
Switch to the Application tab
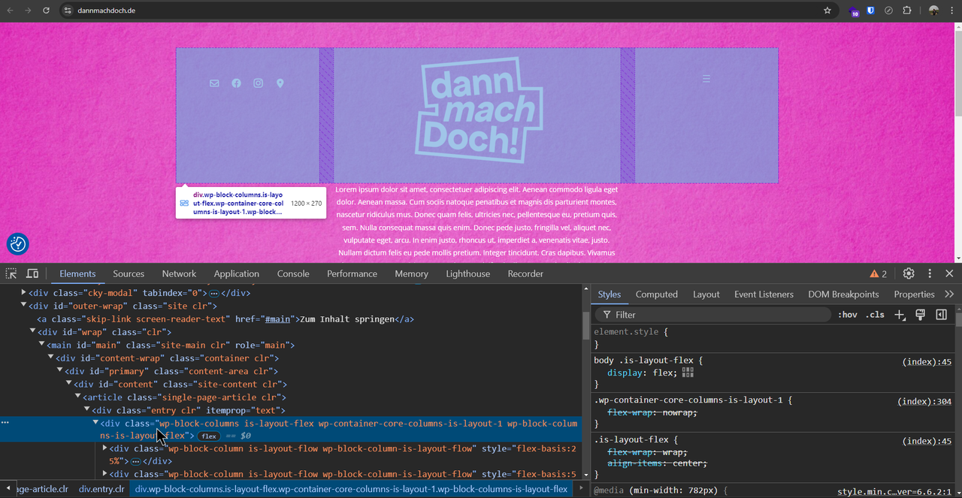[236, 273]
